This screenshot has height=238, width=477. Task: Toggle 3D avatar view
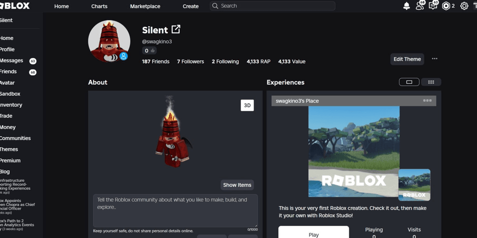click(247, 105)
